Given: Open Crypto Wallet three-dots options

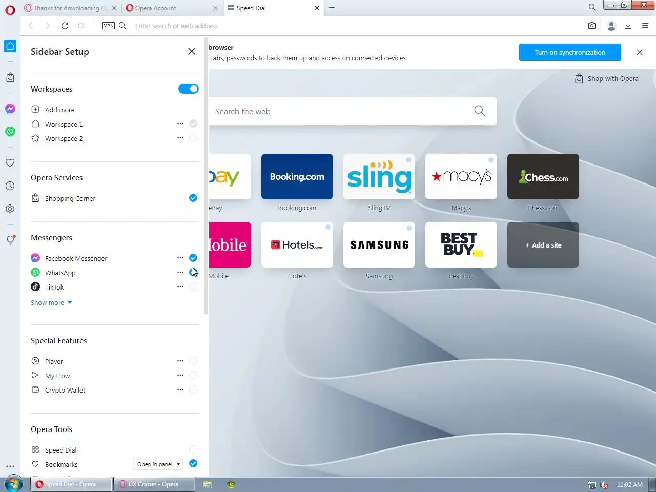Looking at the screenshot, I should coord(180,389).
